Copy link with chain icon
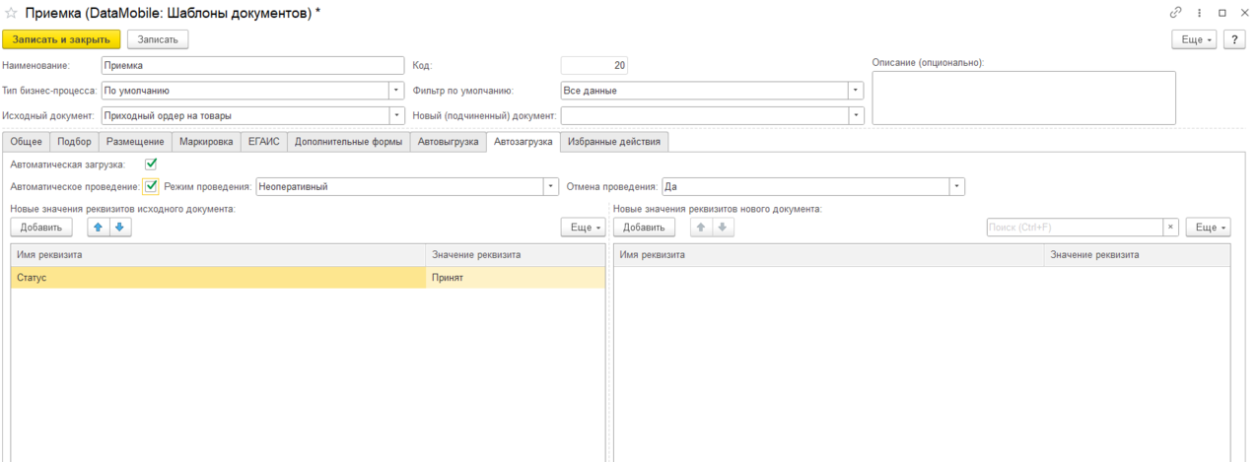The image size is (1259, 462). click(x=1175, y=13)
